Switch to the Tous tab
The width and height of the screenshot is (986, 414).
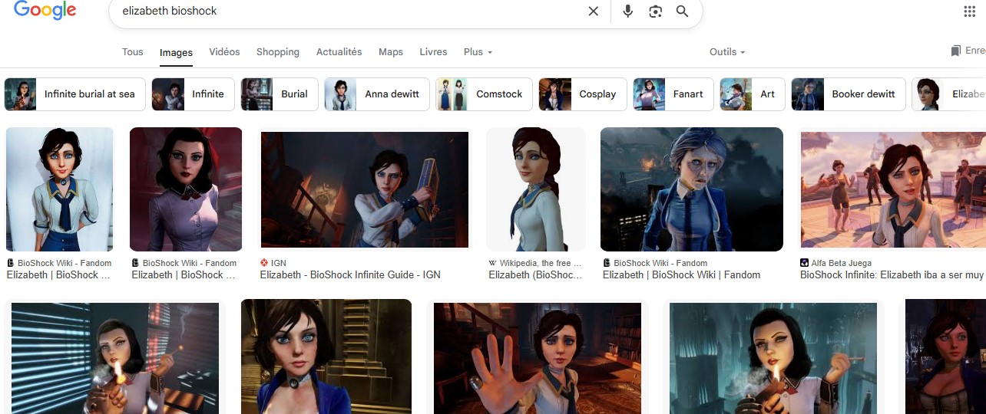click(x=133, y=52)
